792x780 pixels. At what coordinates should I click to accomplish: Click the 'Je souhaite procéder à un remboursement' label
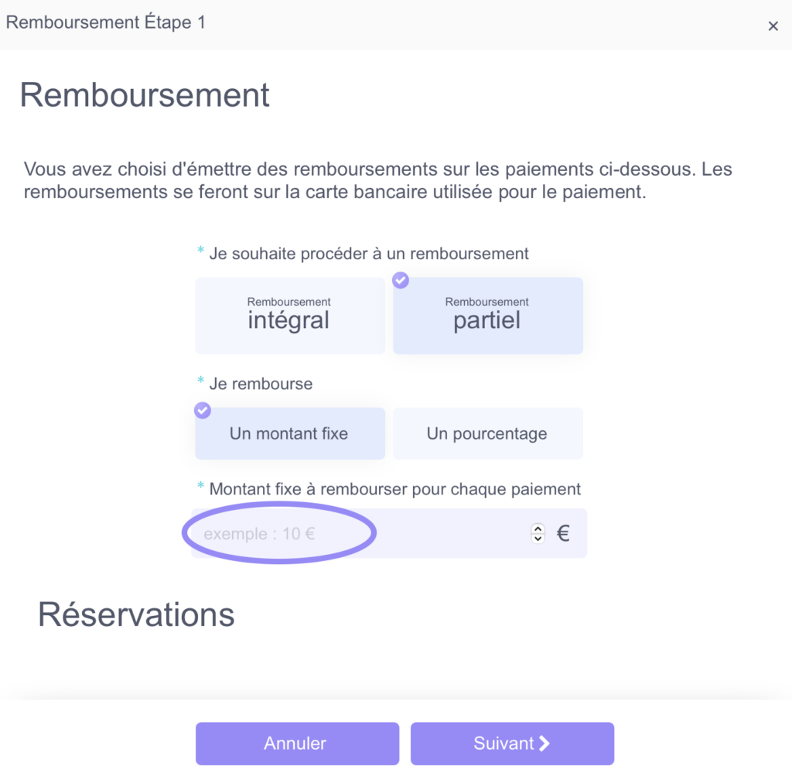point(369,254)
